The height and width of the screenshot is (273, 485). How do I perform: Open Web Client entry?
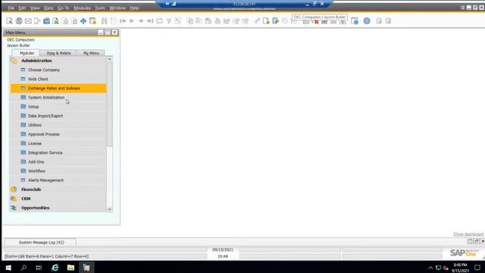tap(38, 79)
